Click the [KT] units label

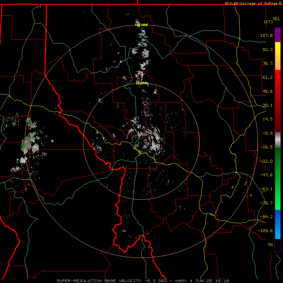tap(269, 22)
